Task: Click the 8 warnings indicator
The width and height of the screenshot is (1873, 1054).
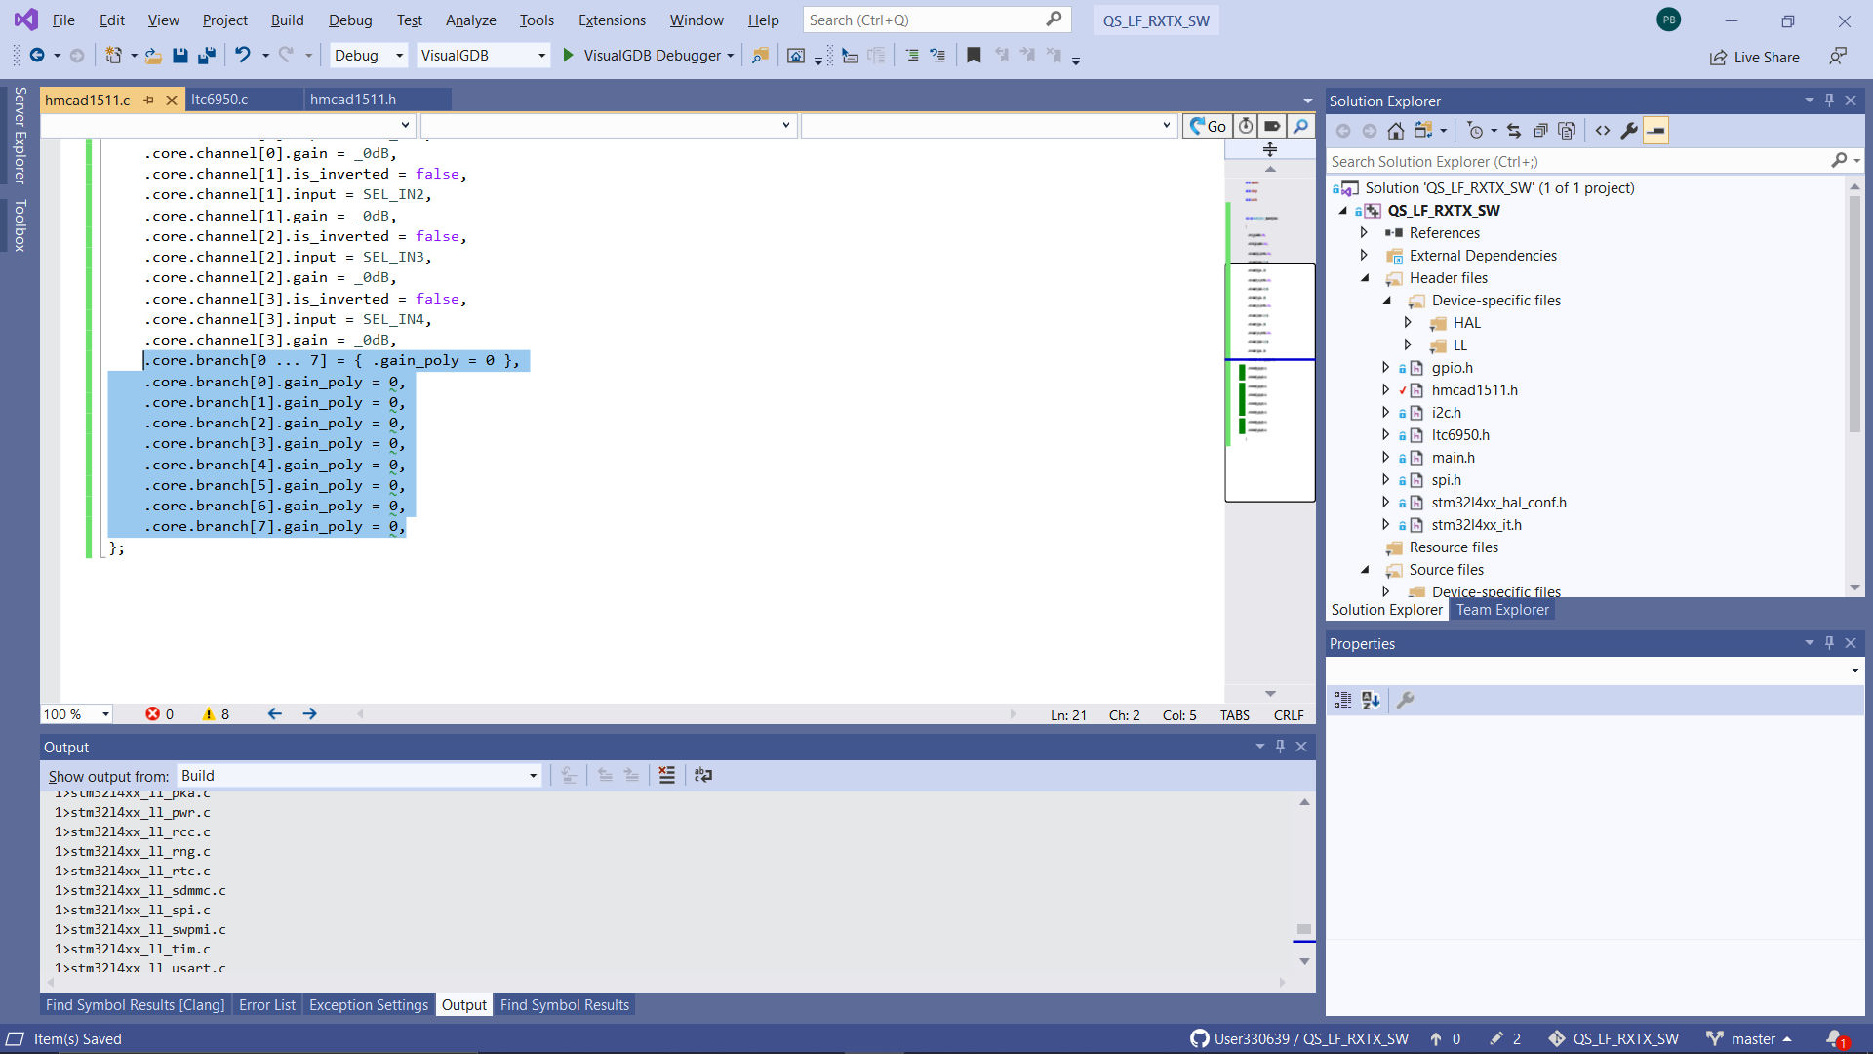Action: click(216, 714)
